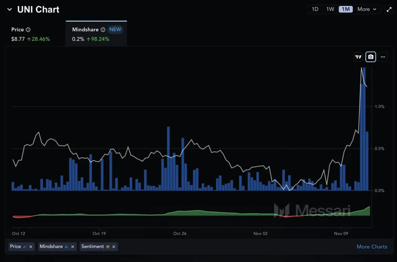397x262 pixels.
Task: Click the Sentiment icon in chip
Action: (x=108, y=247)
